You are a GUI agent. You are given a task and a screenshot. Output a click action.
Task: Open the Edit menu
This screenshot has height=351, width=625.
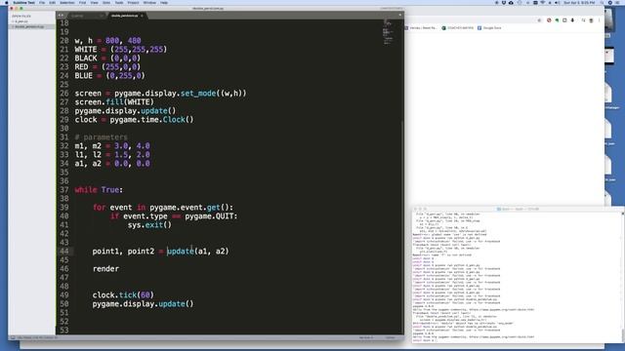[52, 2]
